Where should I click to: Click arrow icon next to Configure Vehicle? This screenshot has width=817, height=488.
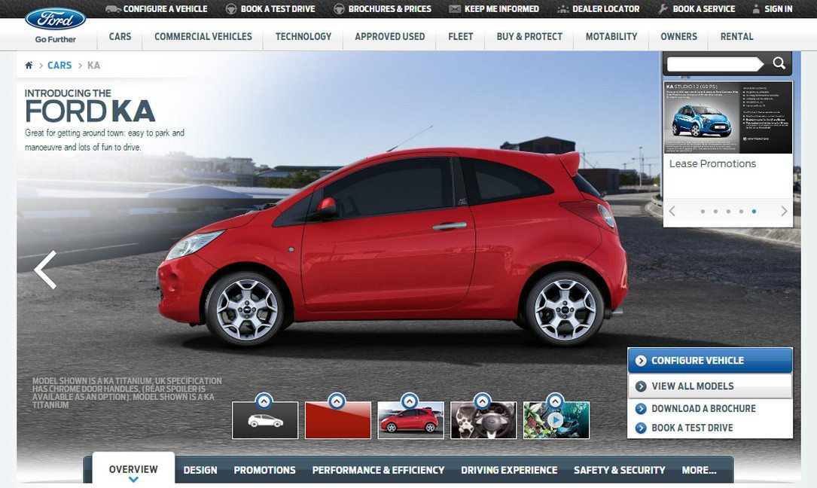click(641, 360)
